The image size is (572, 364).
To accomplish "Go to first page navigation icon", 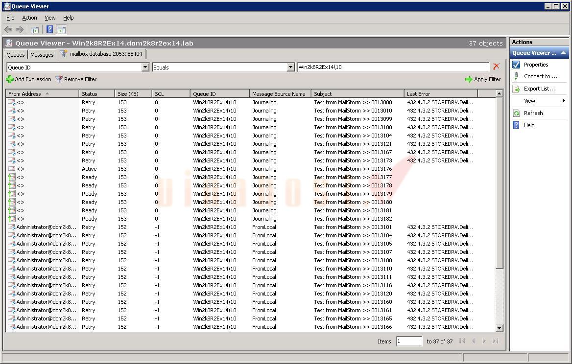I will (x=462, y=341).
